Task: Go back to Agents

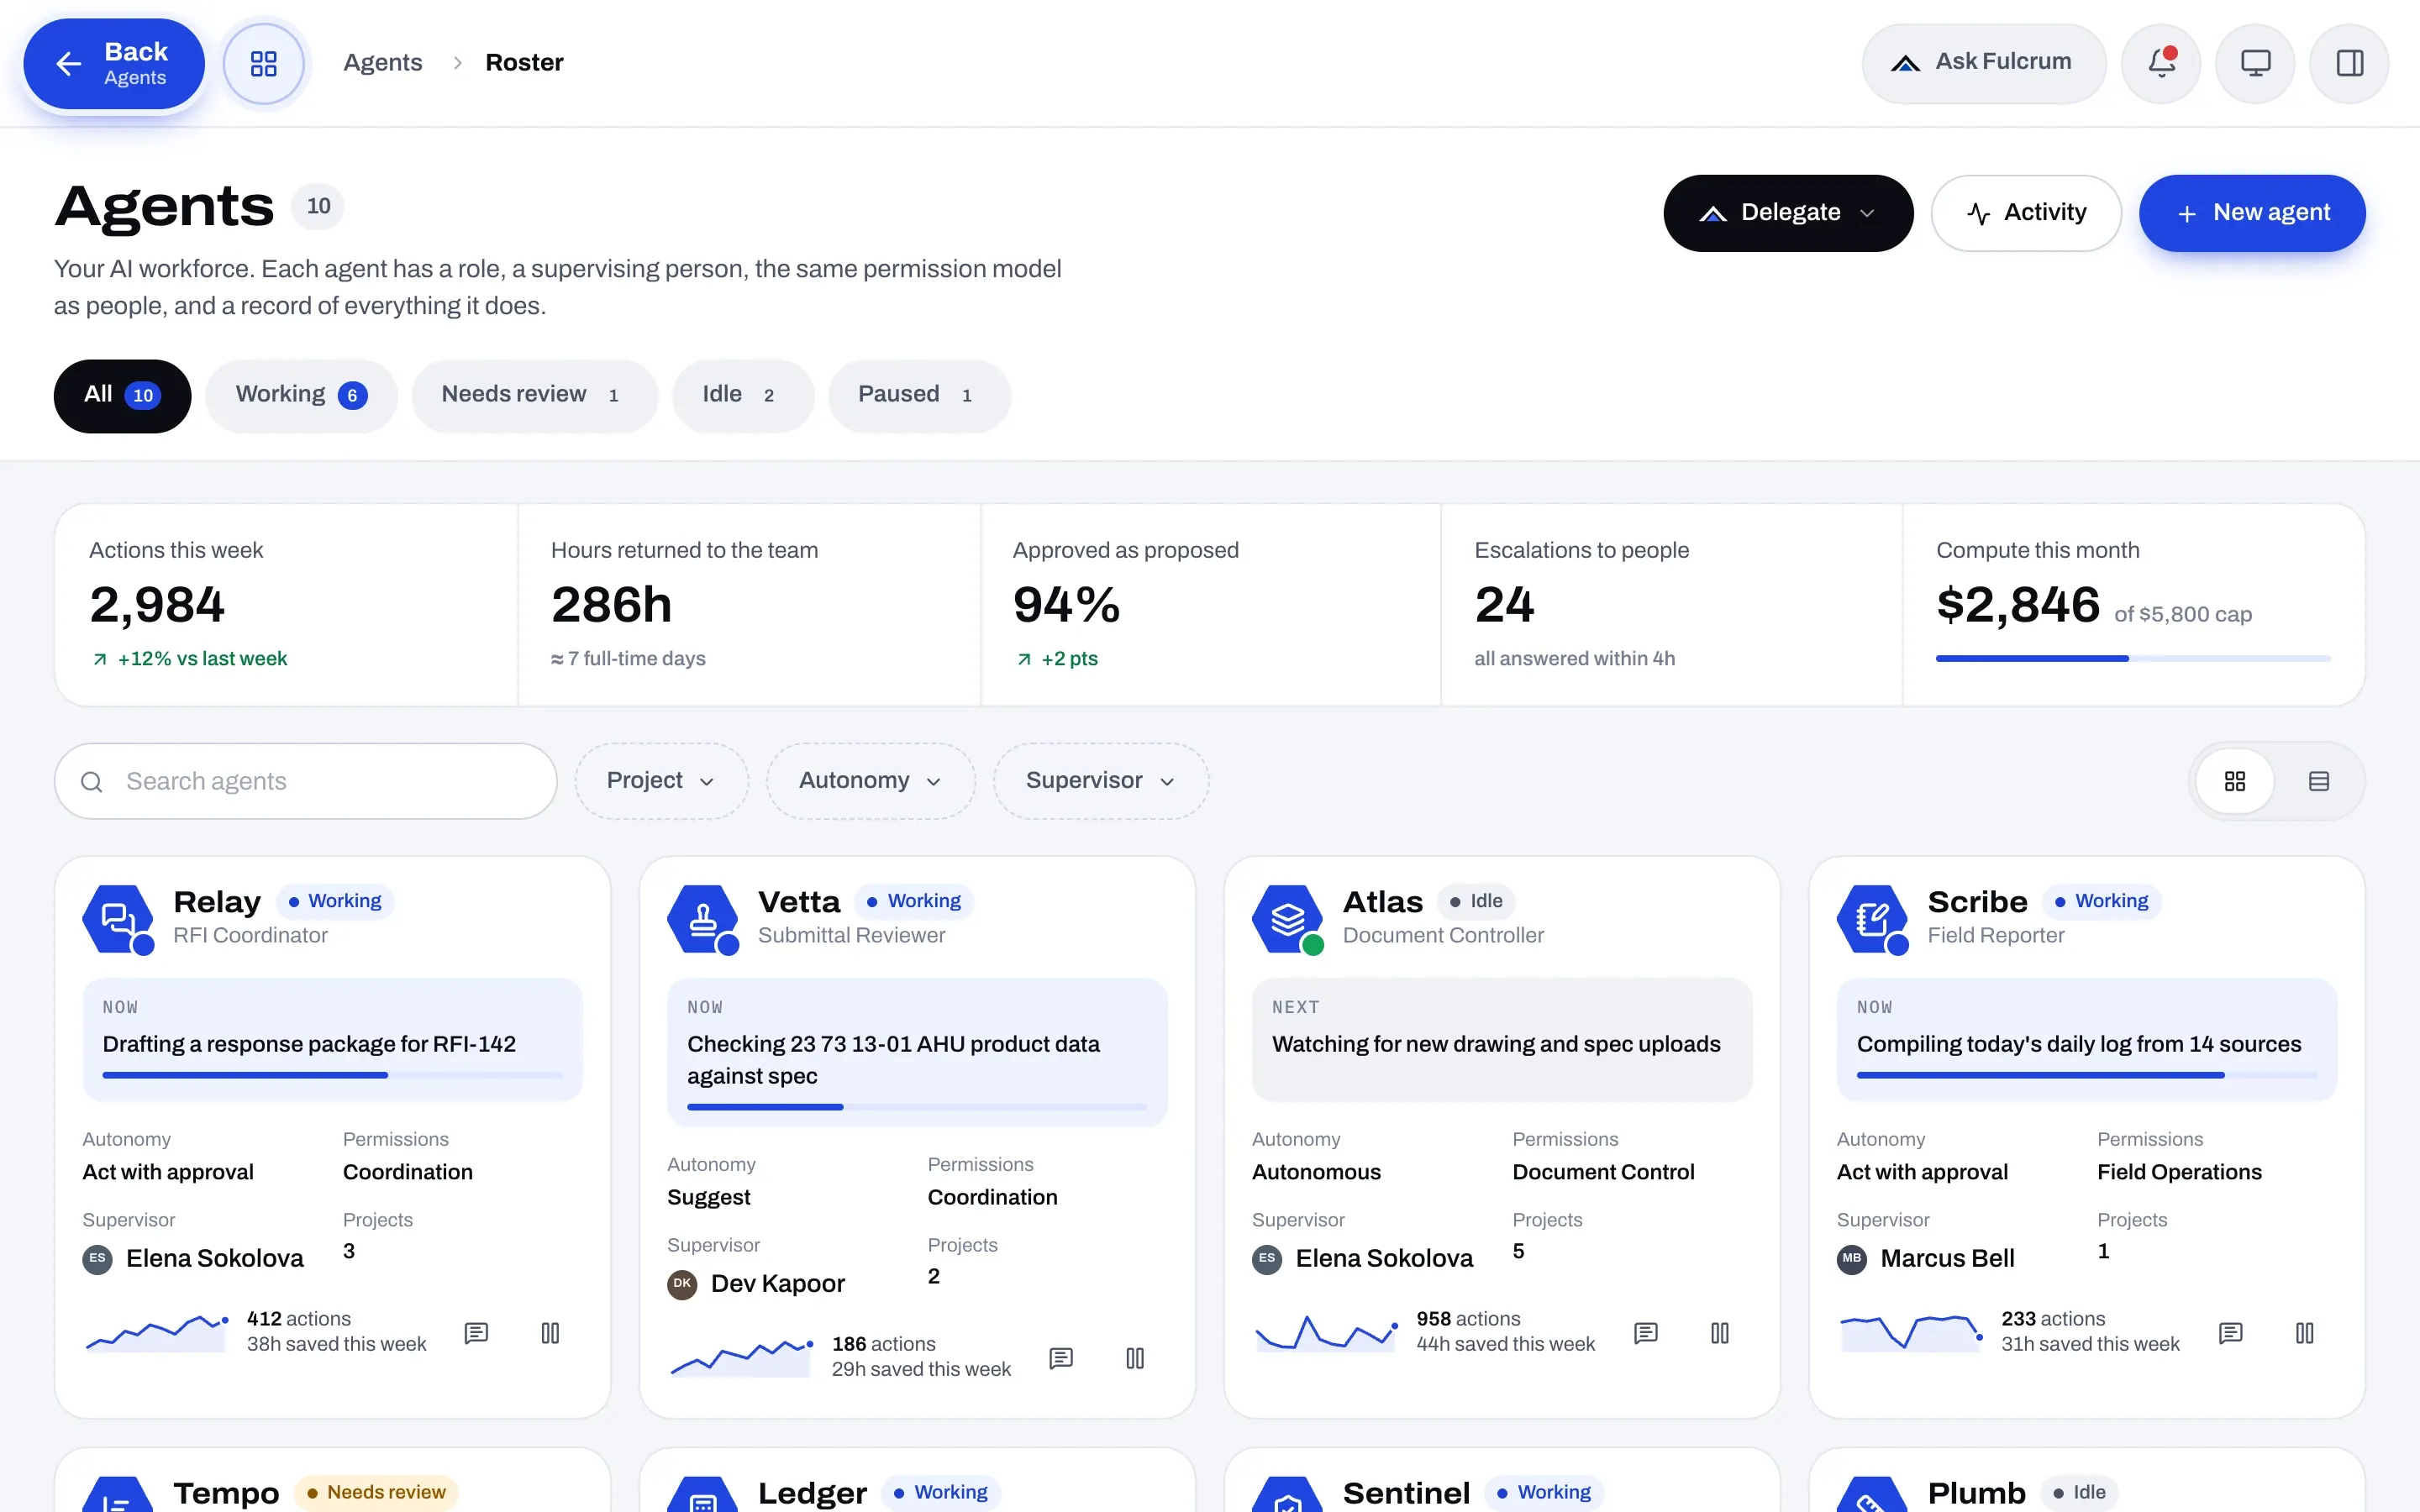Action: pyautogui.click(x=114, y=64)
